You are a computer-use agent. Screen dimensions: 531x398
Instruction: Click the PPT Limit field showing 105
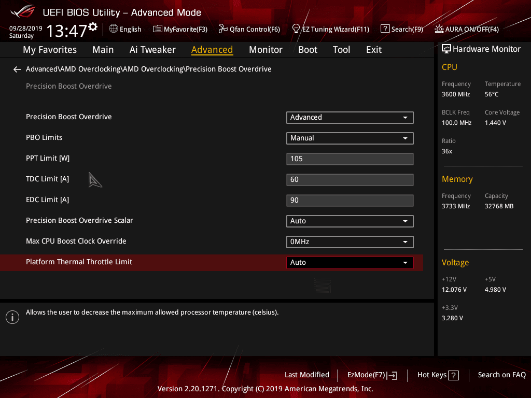(350, 159)
